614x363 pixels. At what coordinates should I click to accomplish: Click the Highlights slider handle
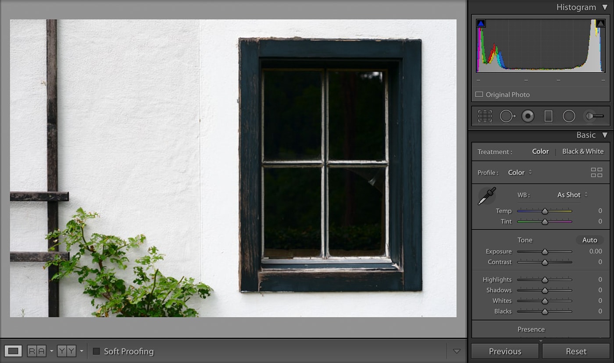point(545,280)
